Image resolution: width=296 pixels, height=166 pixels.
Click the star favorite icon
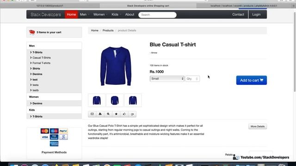click(x=116, y=114)
